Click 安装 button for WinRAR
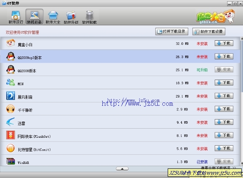The image size is (243, 178). tap(224, 161)
